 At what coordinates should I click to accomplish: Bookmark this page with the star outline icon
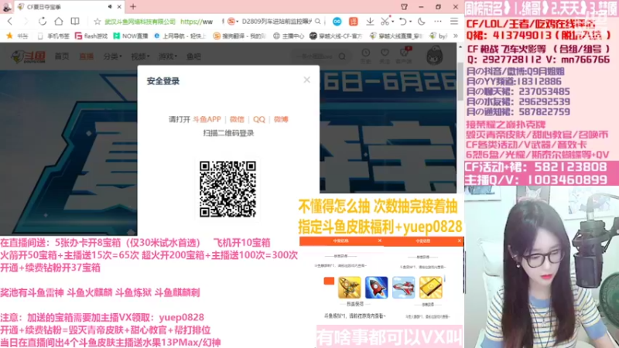coord(97,22)
